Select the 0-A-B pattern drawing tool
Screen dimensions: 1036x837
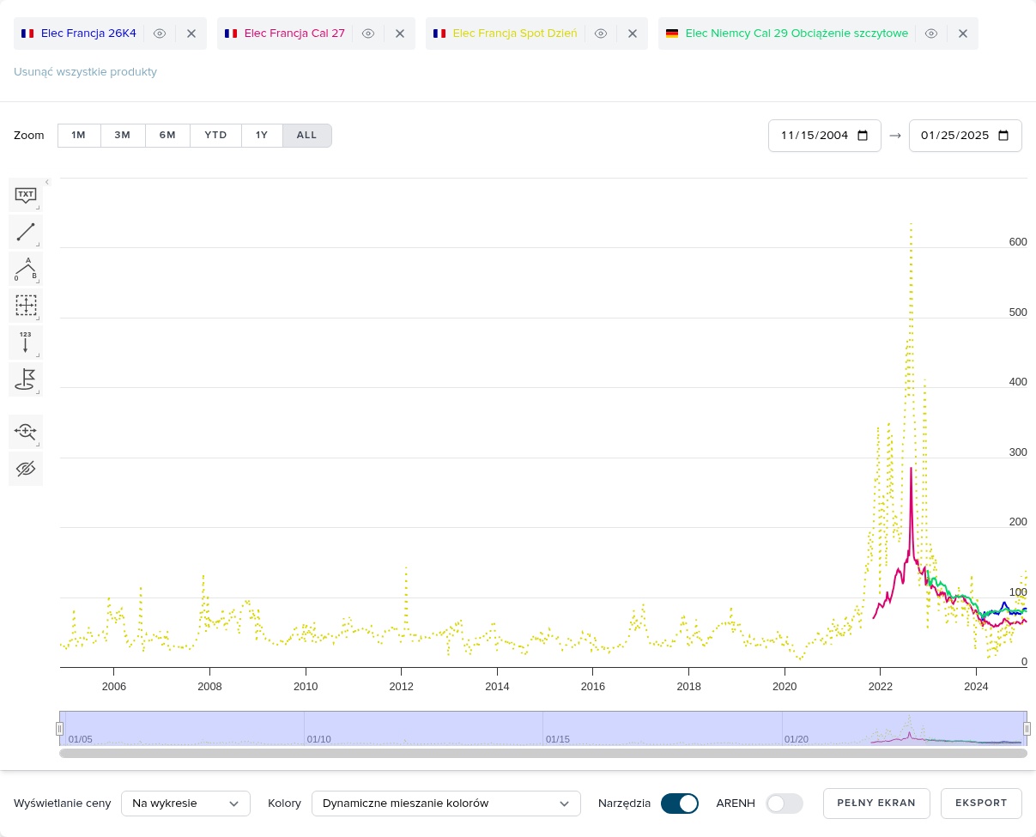(x=26, y=269)
